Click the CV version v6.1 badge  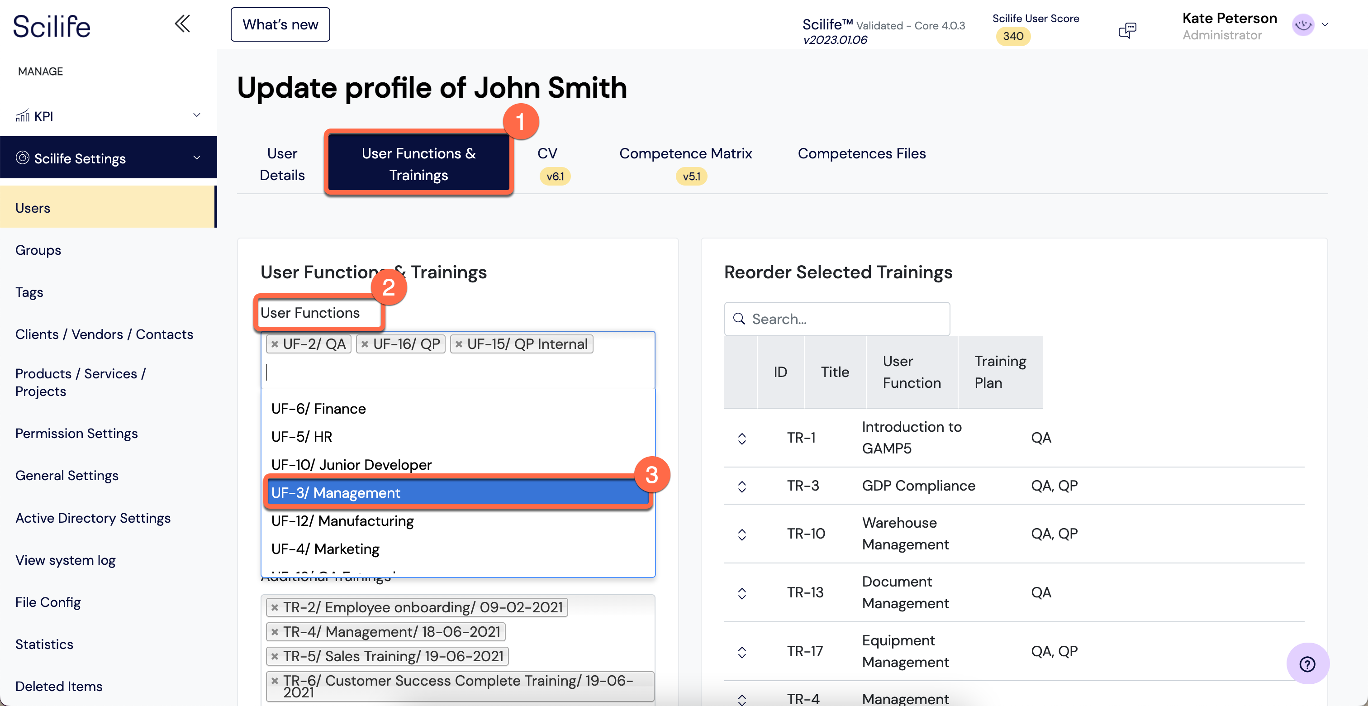tap(555, 176)
